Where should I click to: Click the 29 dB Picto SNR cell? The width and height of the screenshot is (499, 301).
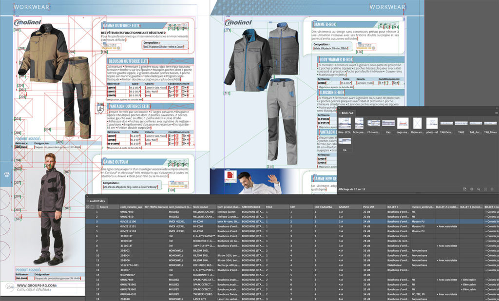[374, 246]
